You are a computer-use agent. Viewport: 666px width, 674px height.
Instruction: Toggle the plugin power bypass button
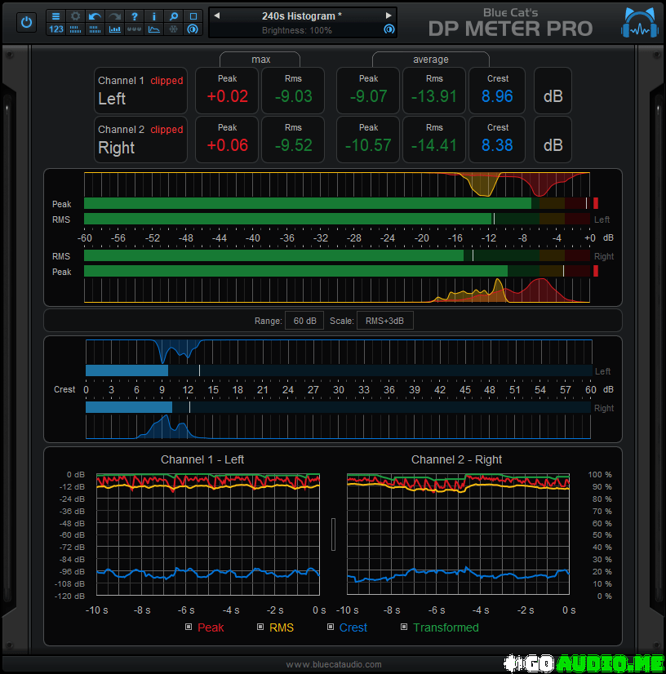(x=26, y=22)
